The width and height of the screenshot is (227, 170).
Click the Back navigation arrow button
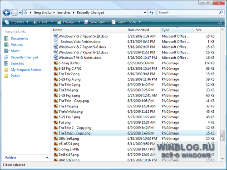click(7, 13)
